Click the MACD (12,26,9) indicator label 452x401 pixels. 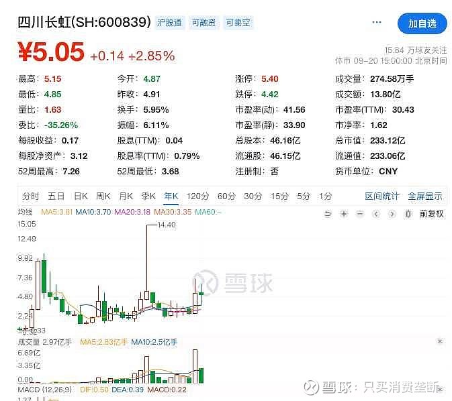(45, 390)
